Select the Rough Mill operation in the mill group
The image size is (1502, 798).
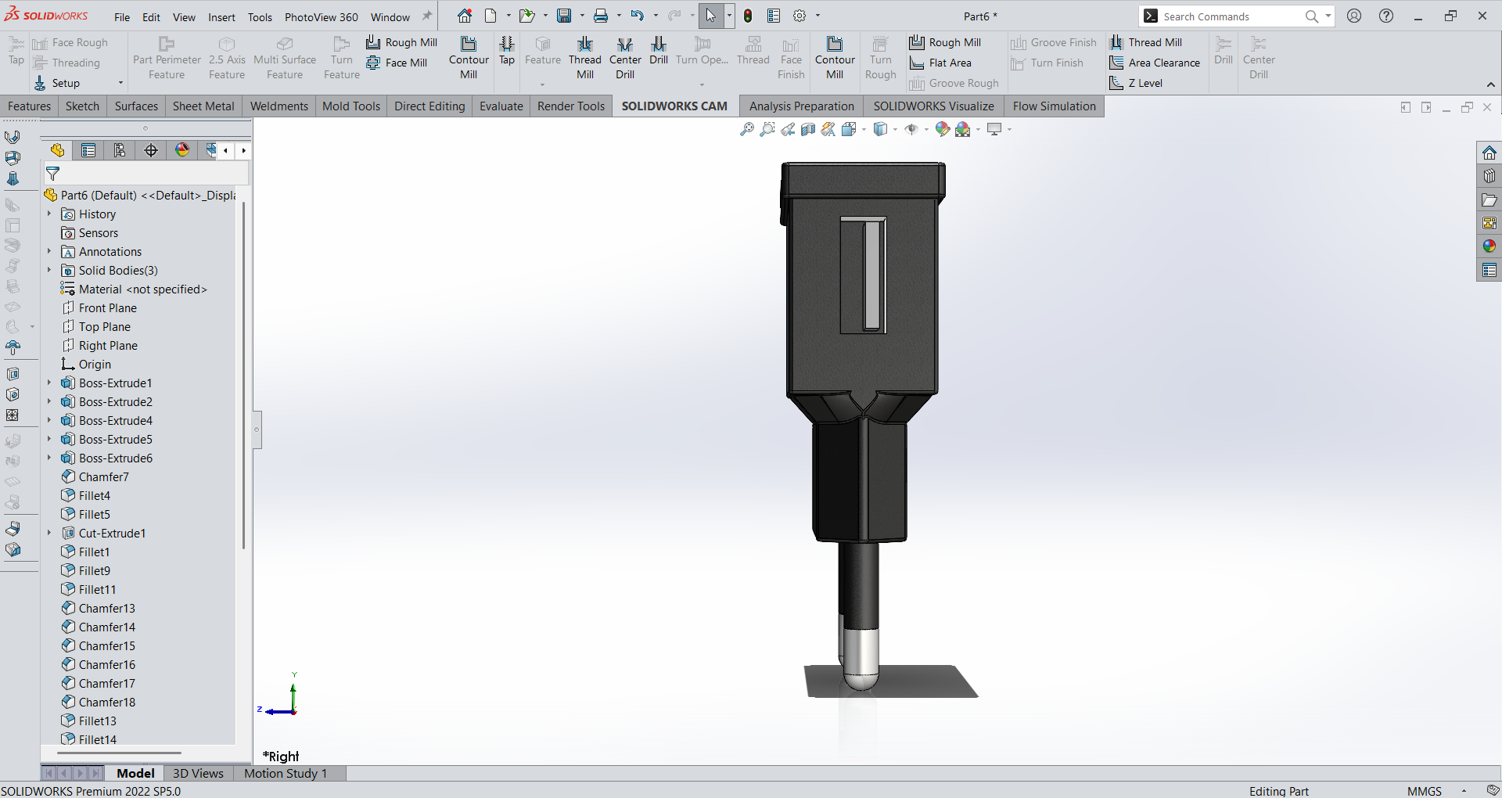401,42
